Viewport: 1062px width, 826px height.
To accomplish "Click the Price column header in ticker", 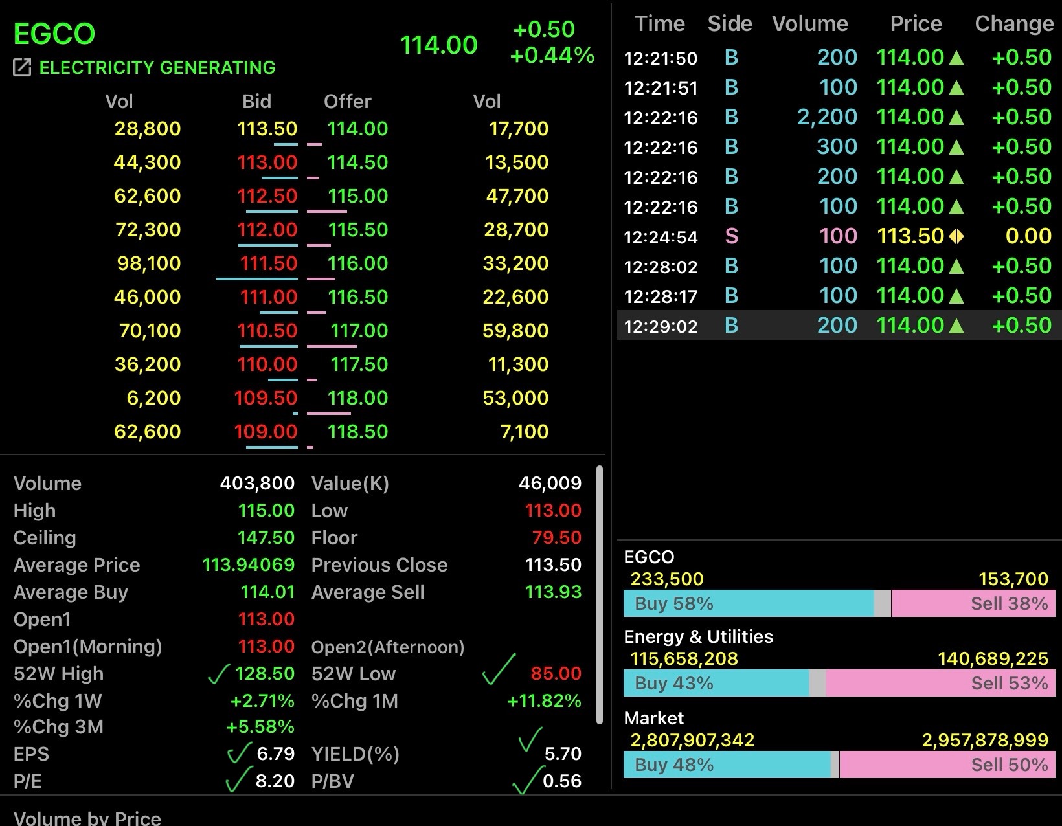I will click(916, 24).
